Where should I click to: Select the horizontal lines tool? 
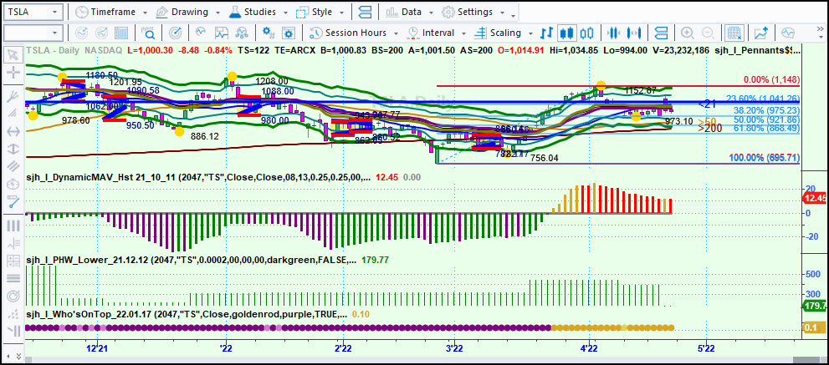(13, 278)
